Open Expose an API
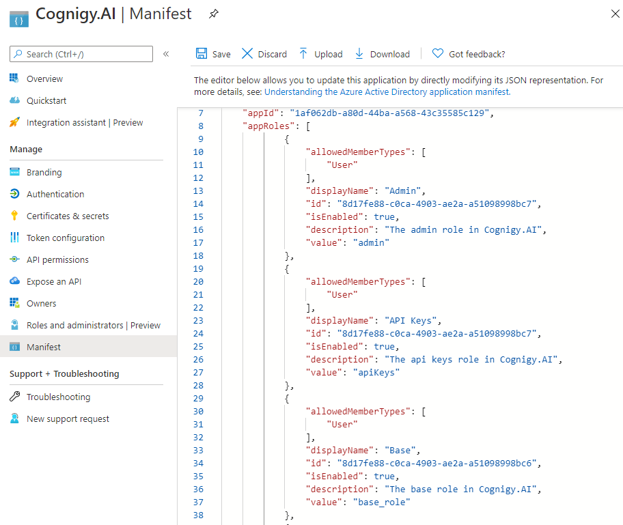Image resolution: width=623 pixels, height=525 pixels. [x=54, y=281]
